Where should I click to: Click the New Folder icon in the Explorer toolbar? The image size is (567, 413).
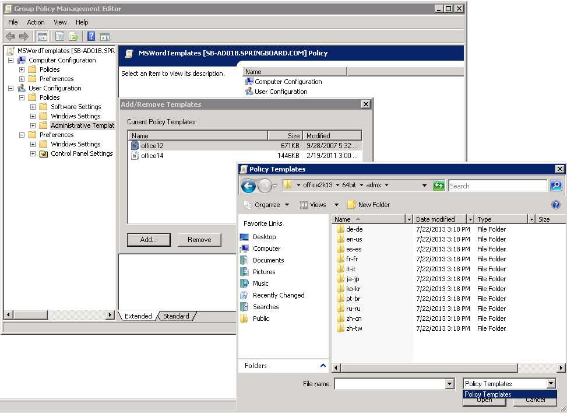pos(350,205)
